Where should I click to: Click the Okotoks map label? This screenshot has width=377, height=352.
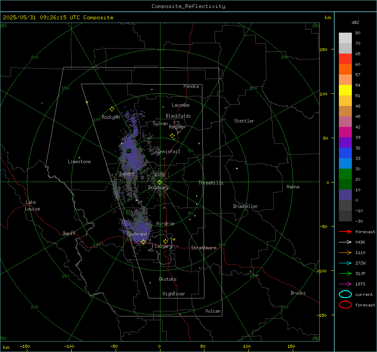click(x=168, y=279)
